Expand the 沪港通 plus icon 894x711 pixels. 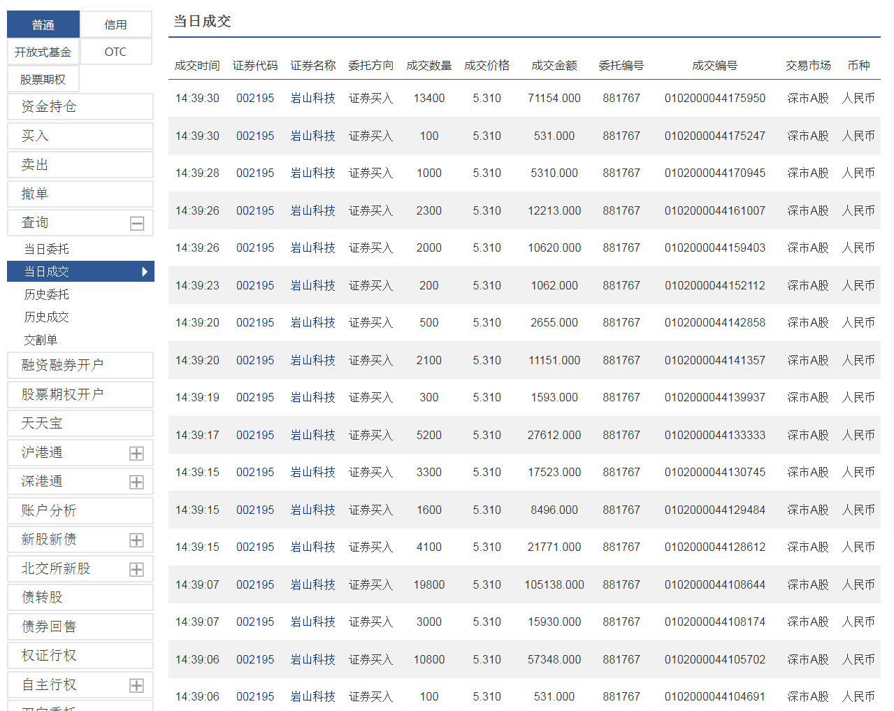pyautogui.click(x=137, y=454)
